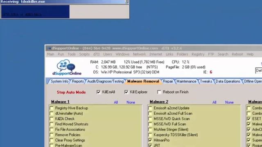
Task: Switch to the Reports tab
Action: tap(78, 81)
